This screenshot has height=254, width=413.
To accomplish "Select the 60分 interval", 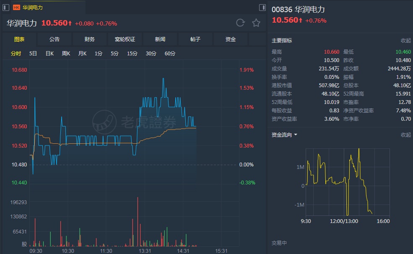I will tap(170, 53).
